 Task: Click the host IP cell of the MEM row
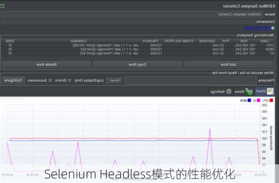coord(246,49)
